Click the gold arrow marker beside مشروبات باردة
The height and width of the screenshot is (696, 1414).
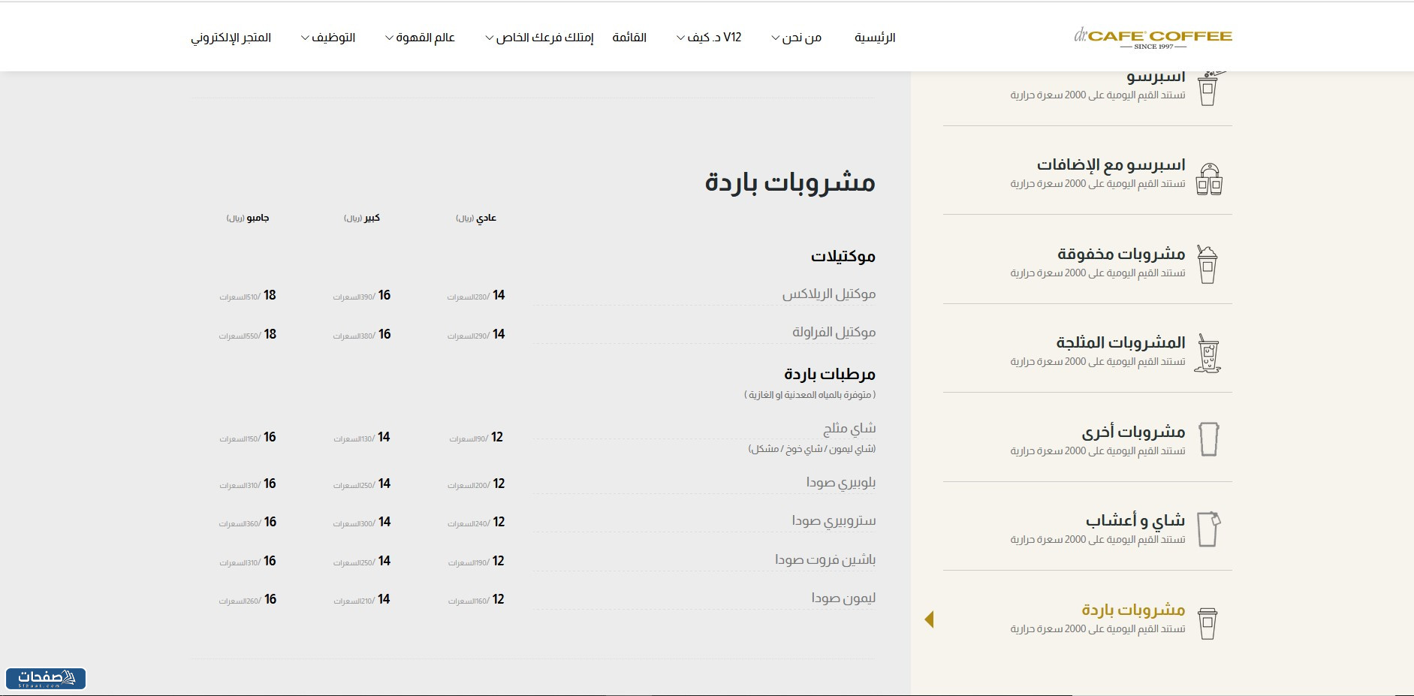931,619
